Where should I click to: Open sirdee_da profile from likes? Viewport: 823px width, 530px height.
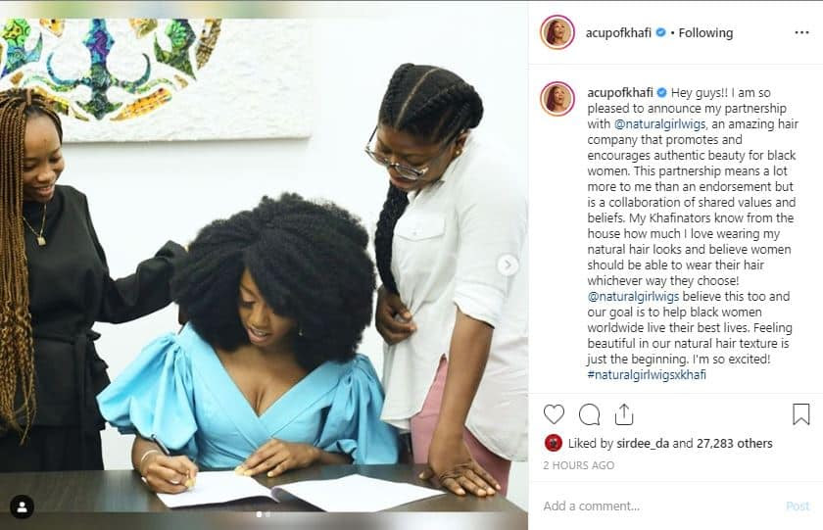tap(643, 444)
